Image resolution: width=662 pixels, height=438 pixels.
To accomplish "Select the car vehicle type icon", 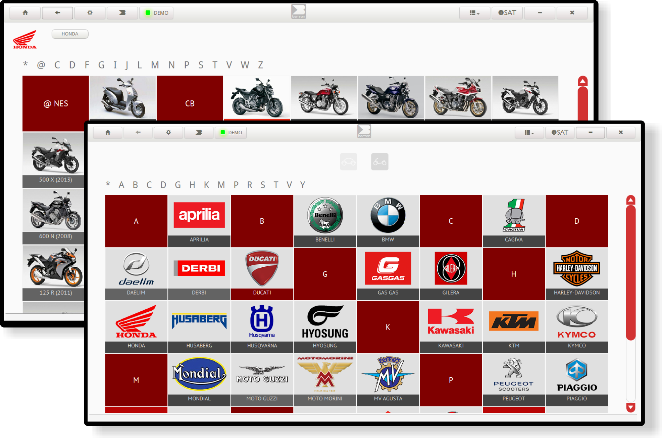I will [x=349, y=162].
